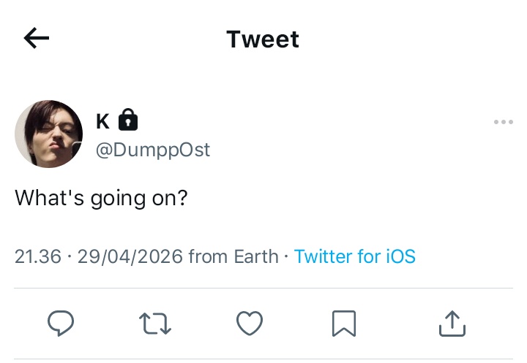The height and width of the screenshot is (363, 527).
Task: Open the three-dot more options menu
Action: (503, 122)
